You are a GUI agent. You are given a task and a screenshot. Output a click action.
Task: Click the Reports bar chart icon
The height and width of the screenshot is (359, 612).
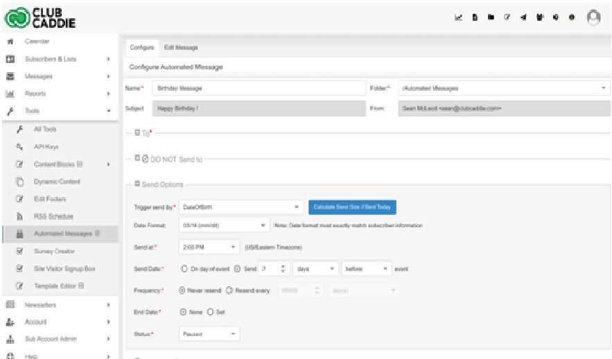point(10,94)
